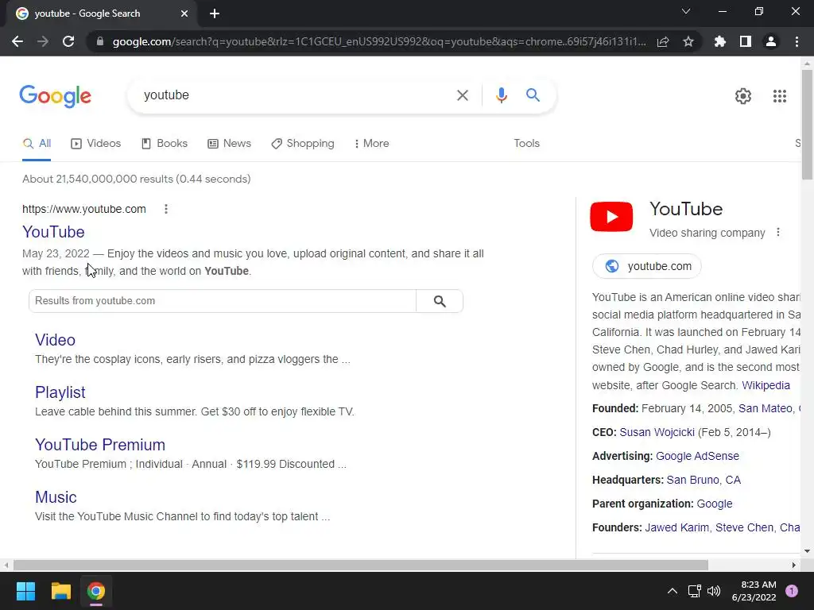Share this page from address bar
The height and width of the screenshot is (610, 814).
point(663,41)
